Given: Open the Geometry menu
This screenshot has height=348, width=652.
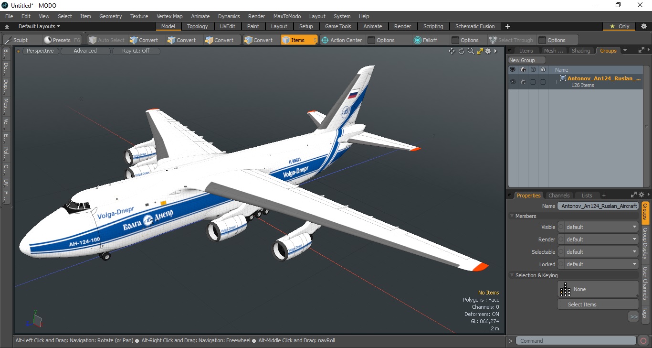Looking at the screenshot, I should [110, 16].
